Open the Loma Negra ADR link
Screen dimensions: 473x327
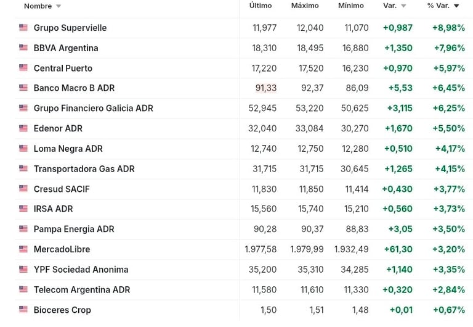[68, 149]
